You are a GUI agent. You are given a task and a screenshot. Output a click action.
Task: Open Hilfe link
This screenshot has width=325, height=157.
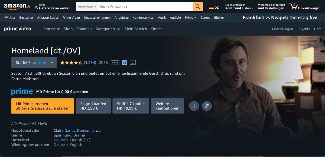pos(318,29)
